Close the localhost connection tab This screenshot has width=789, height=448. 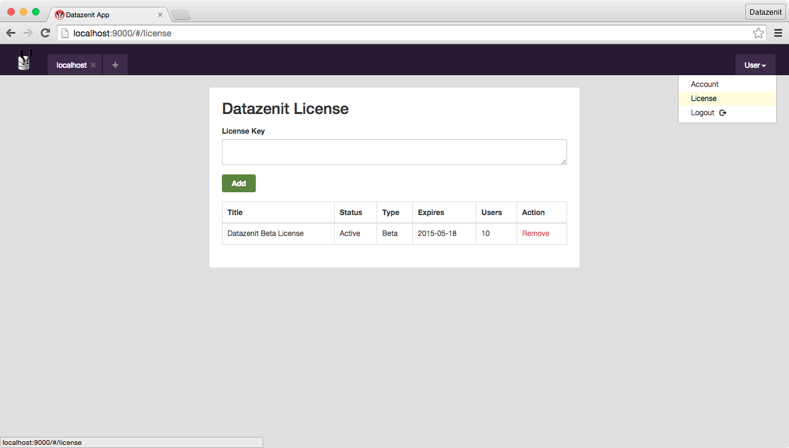pos(93,65)
